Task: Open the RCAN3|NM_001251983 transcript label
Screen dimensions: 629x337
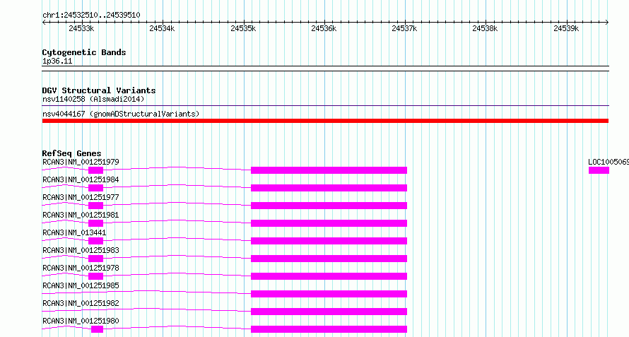Action: click(81, 250)
